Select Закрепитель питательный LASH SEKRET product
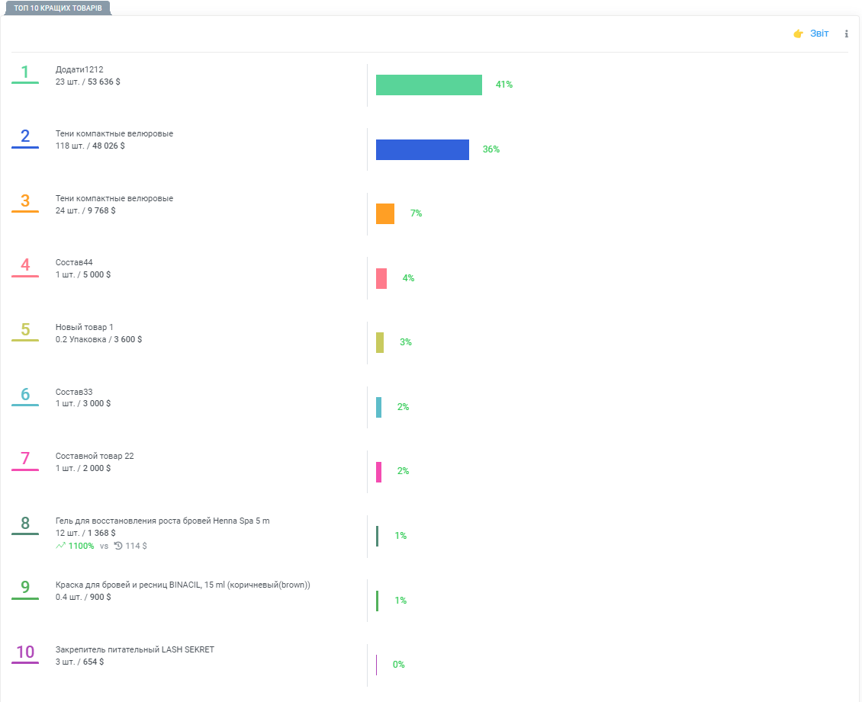 coord(135,649)
